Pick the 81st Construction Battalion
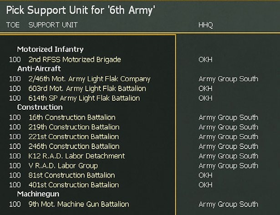280x215 pixels. (71, 175)
